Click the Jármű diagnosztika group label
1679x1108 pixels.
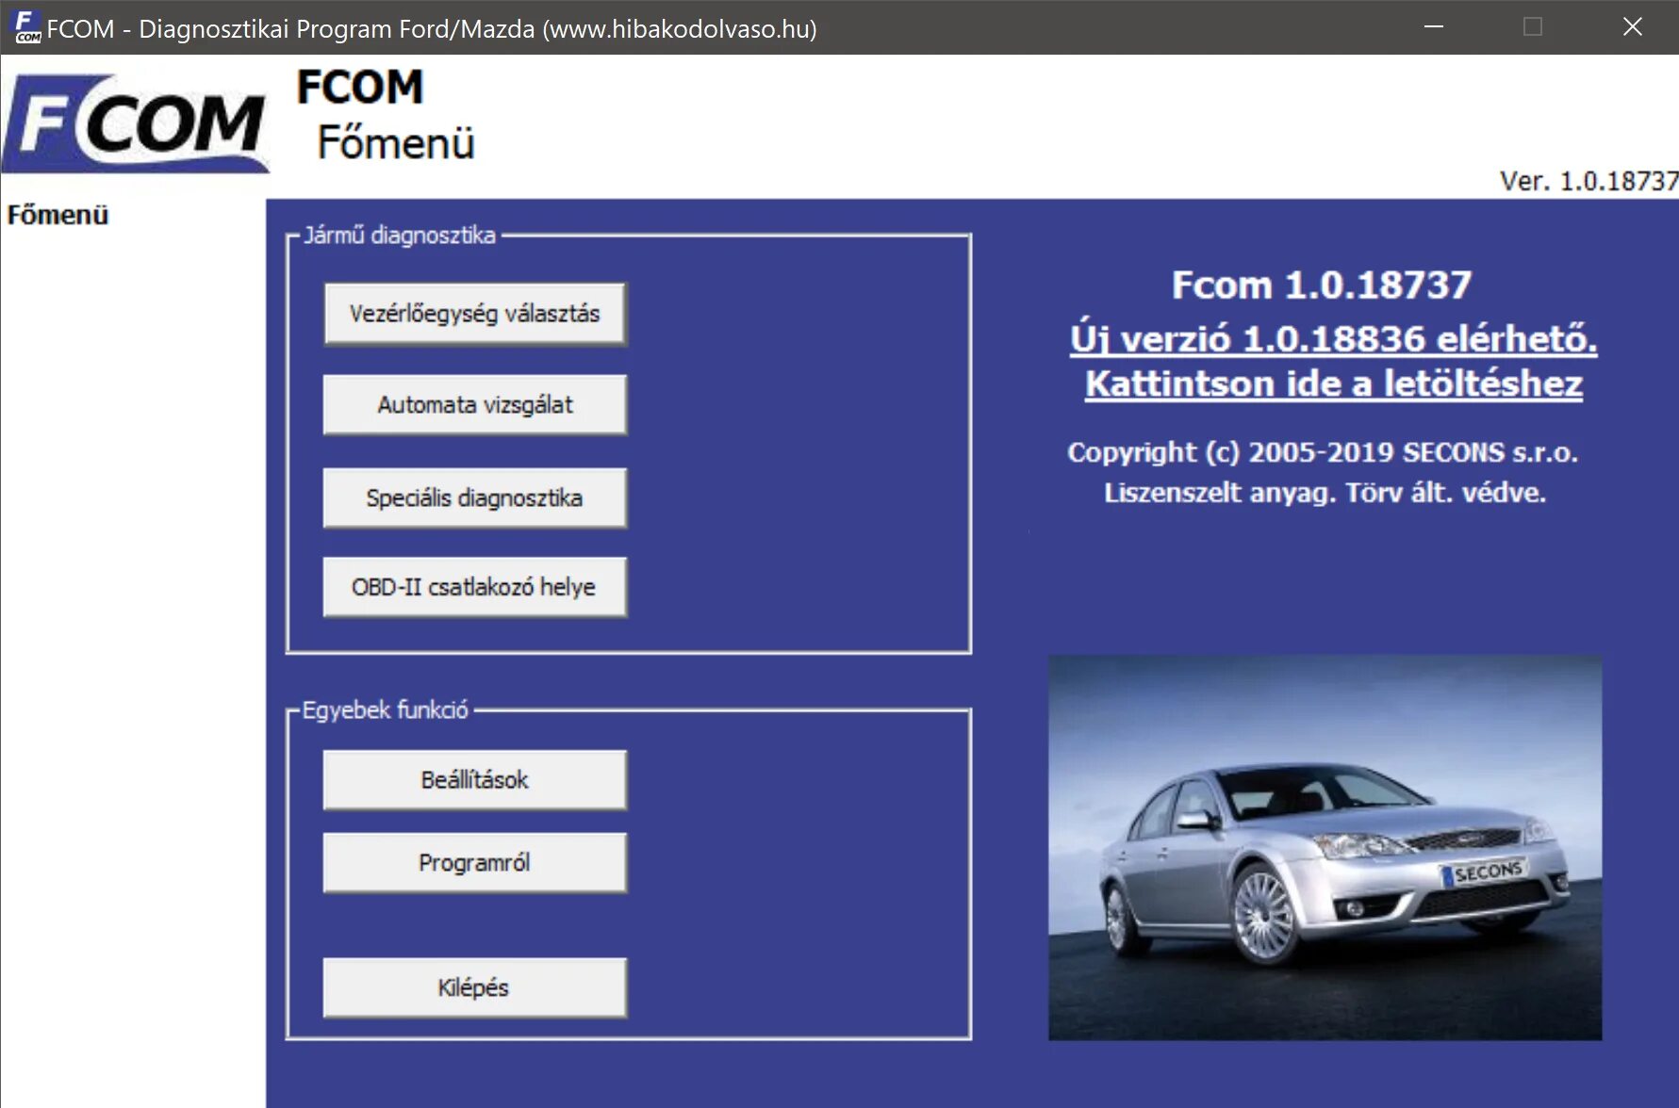(x=400, y=235)
